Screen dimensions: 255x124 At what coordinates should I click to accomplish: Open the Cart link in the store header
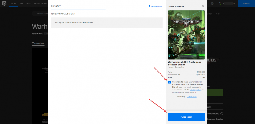[218, 14]
